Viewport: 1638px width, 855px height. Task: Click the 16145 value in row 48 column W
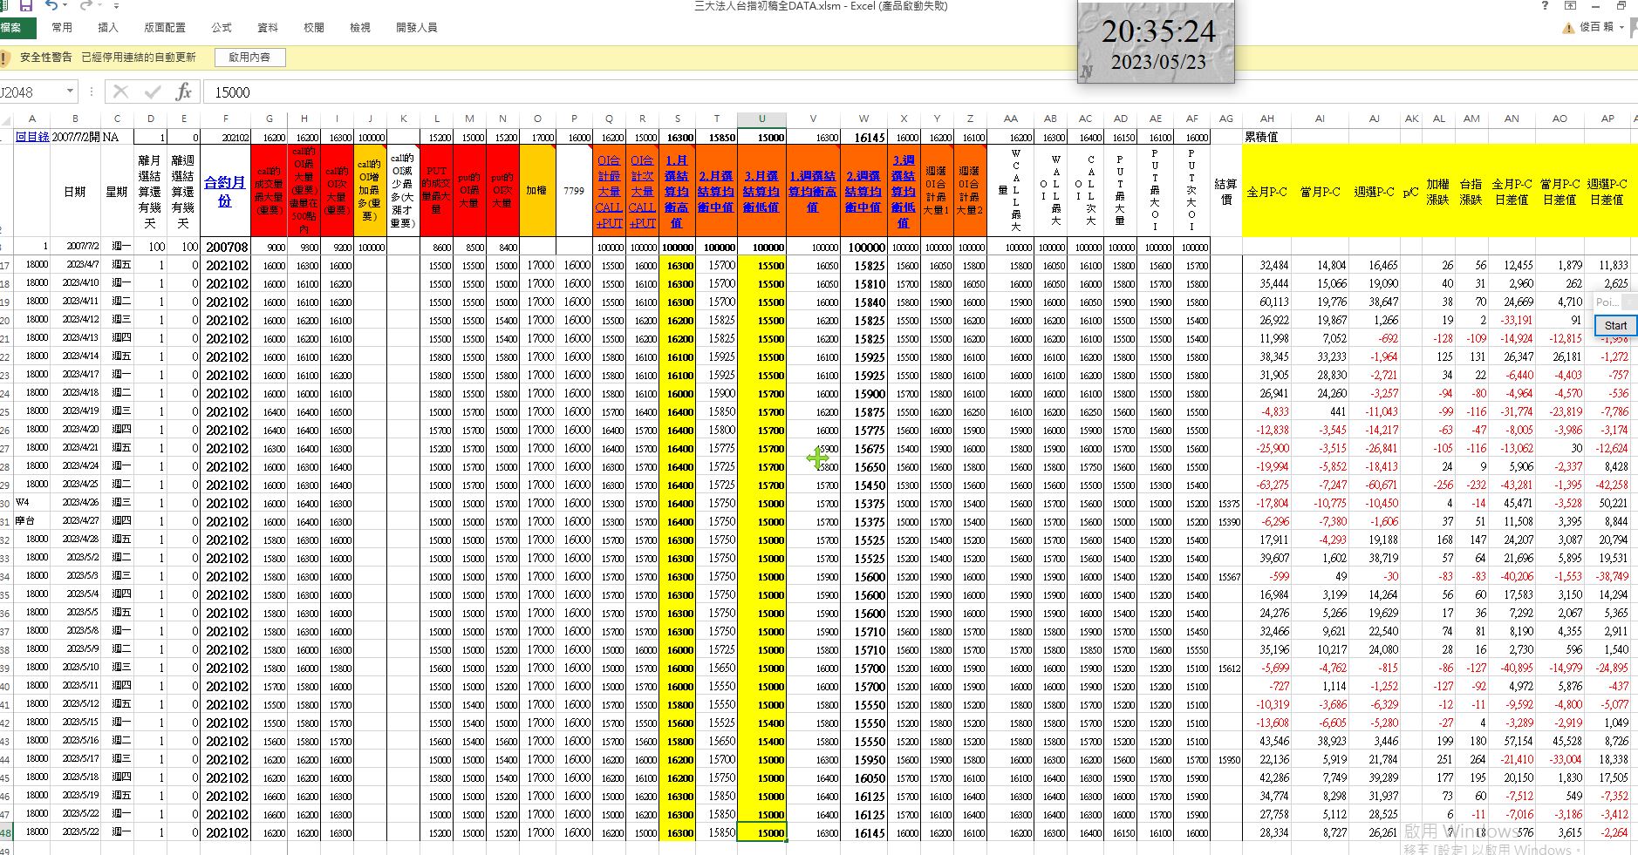pos(863,832)
